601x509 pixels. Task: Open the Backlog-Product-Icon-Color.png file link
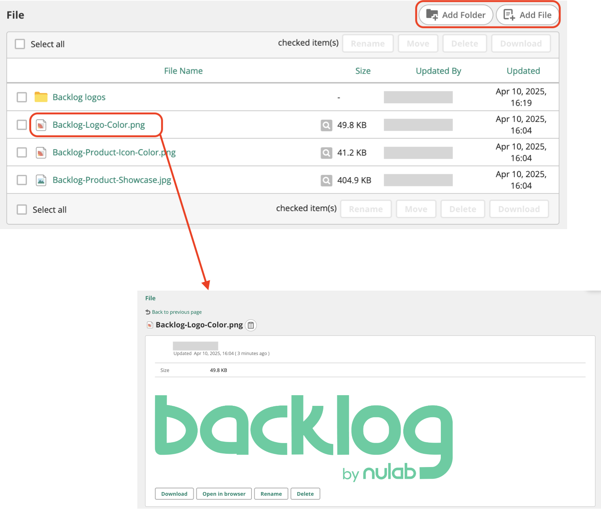(114, 152)
